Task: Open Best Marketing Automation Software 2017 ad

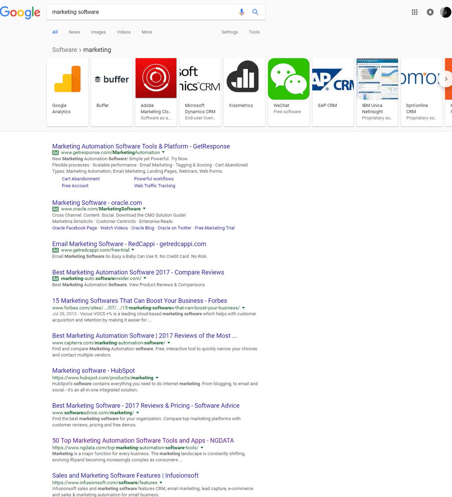Action: [x=138, y=272]
